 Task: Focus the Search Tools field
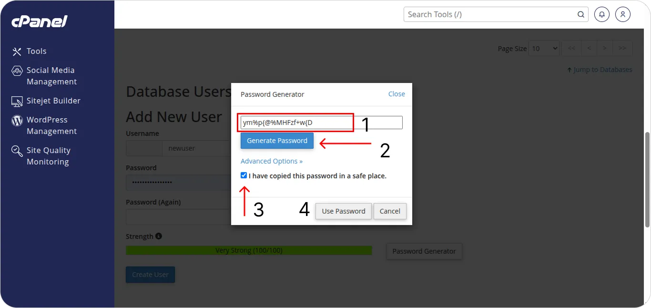tap(496, 14)
